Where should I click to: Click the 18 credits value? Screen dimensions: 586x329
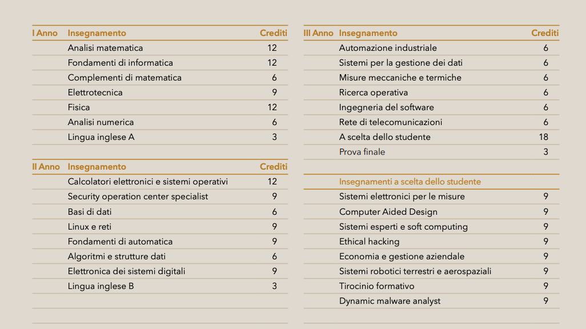[x=543, y=137]
